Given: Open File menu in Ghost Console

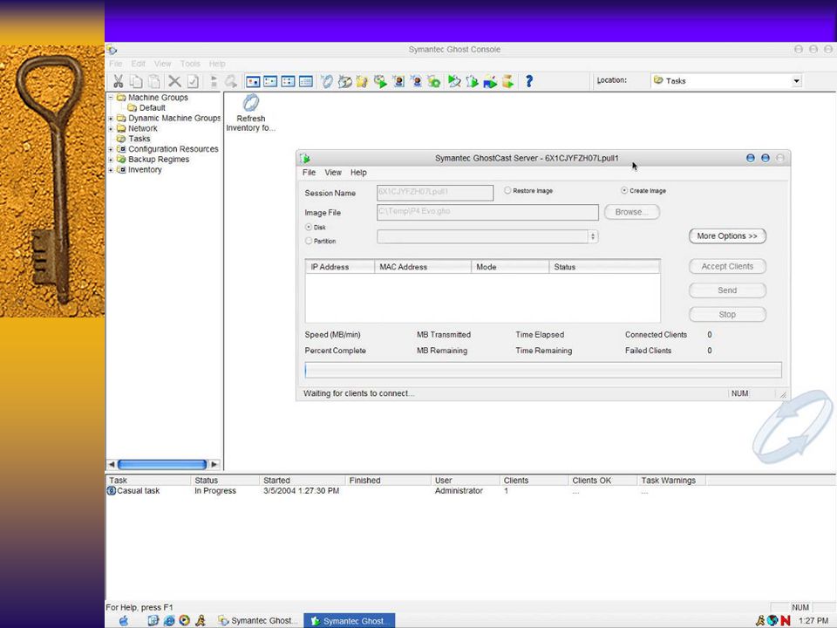Looking at the screenshot, I should [116, 64].
